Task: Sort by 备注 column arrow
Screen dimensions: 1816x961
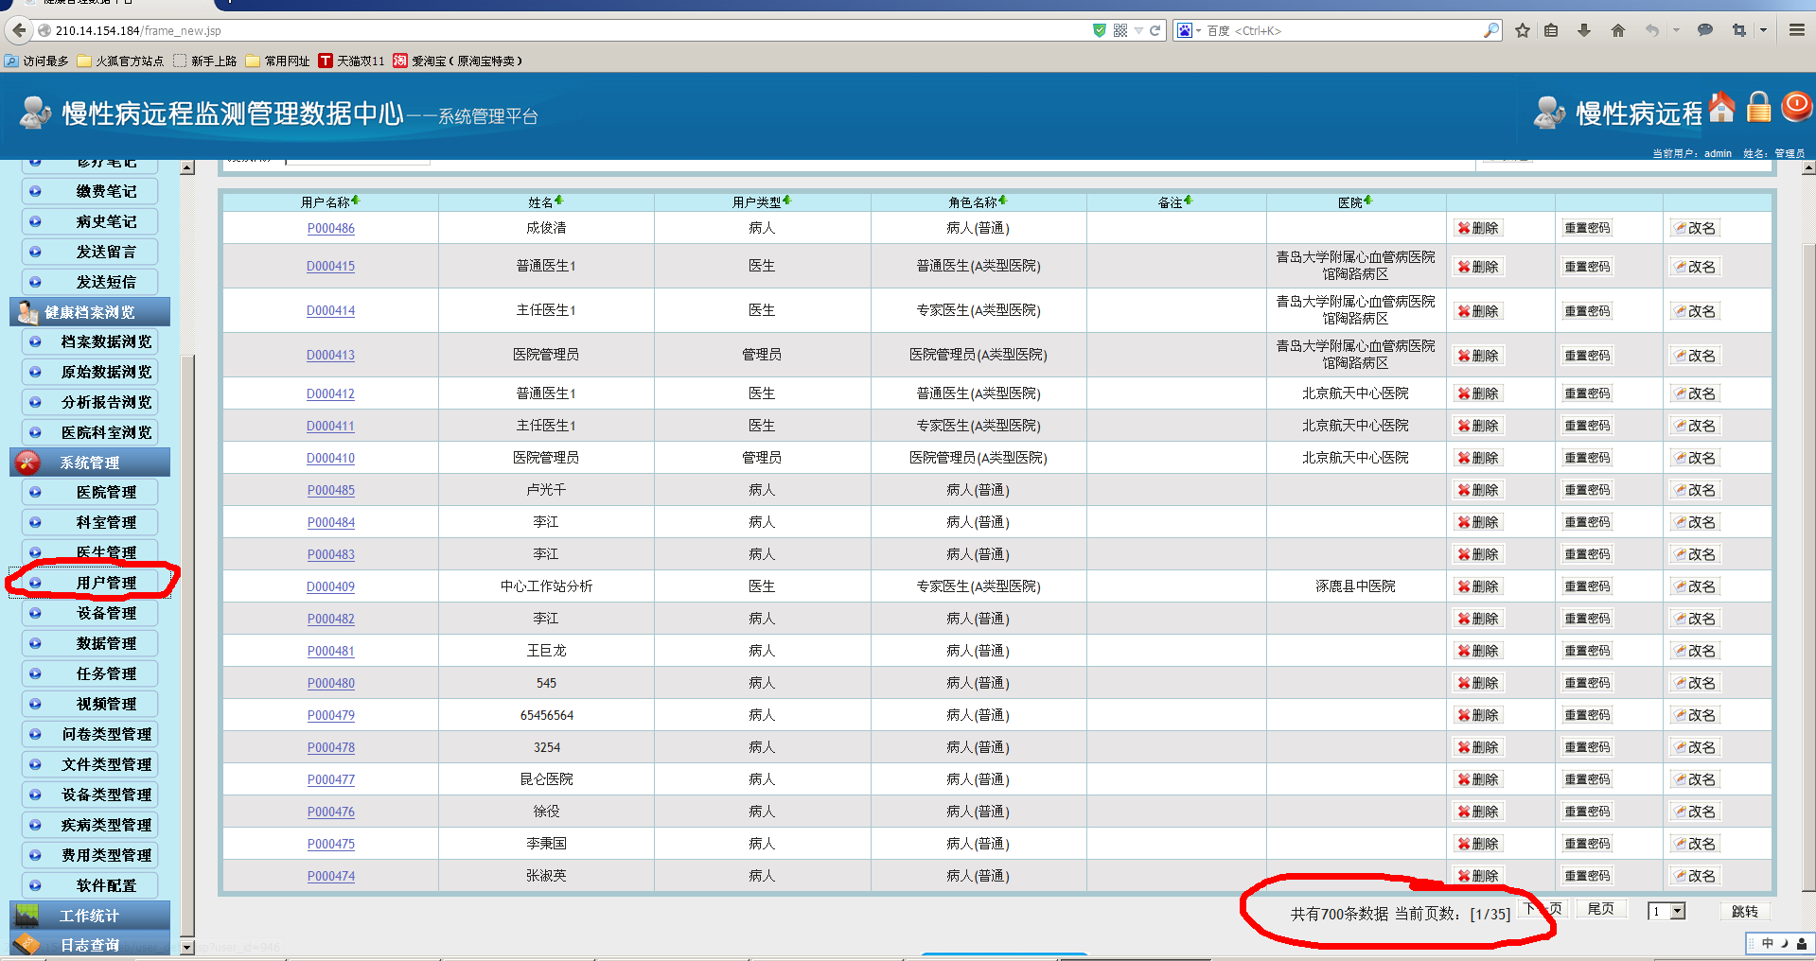Action: (1188, 201)
